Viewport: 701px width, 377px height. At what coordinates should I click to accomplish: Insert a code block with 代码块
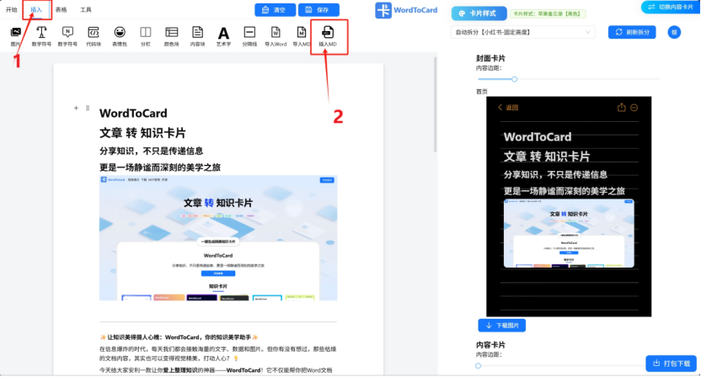point(94,36)
